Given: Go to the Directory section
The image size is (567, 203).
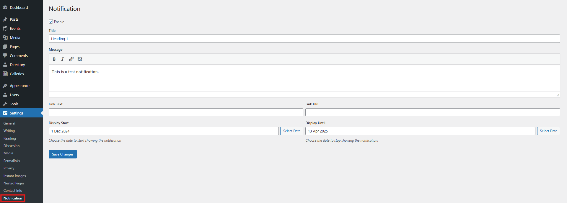Looking at the screenshot, I should 17,65.
